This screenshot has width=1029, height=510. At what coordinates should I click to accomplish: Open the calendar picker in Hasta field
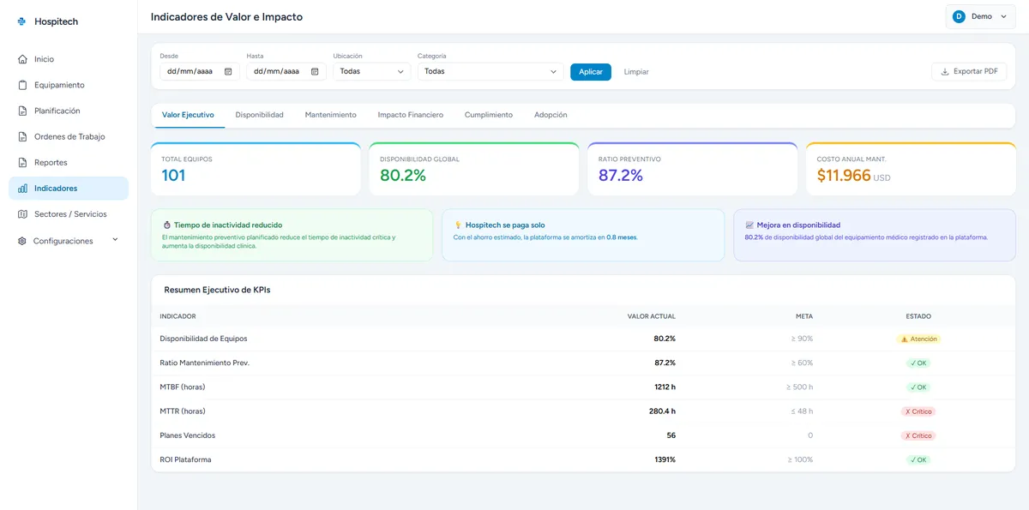tap(315, 71)
